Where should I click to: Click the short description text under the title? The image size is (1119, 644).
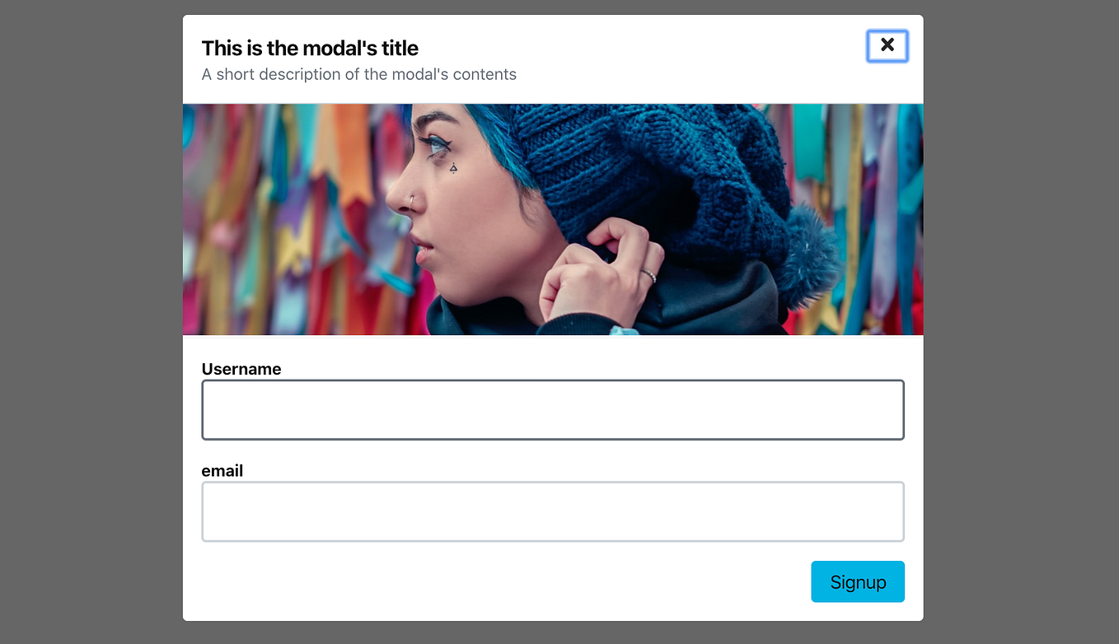click(x=359, y=74)
